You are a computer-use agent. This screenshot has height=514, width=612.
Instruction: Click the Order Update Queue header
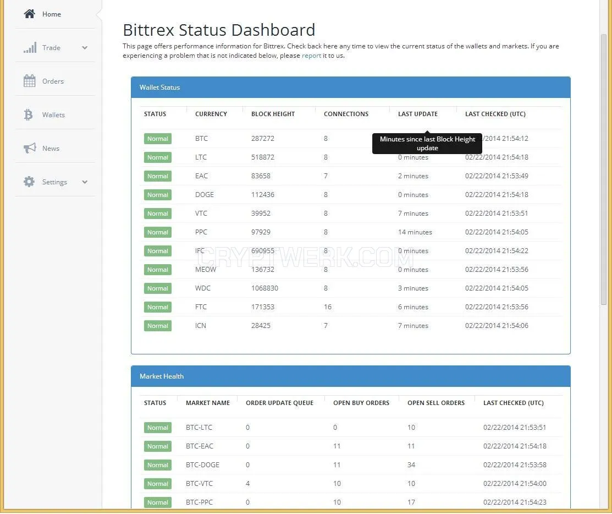point(279,403)
